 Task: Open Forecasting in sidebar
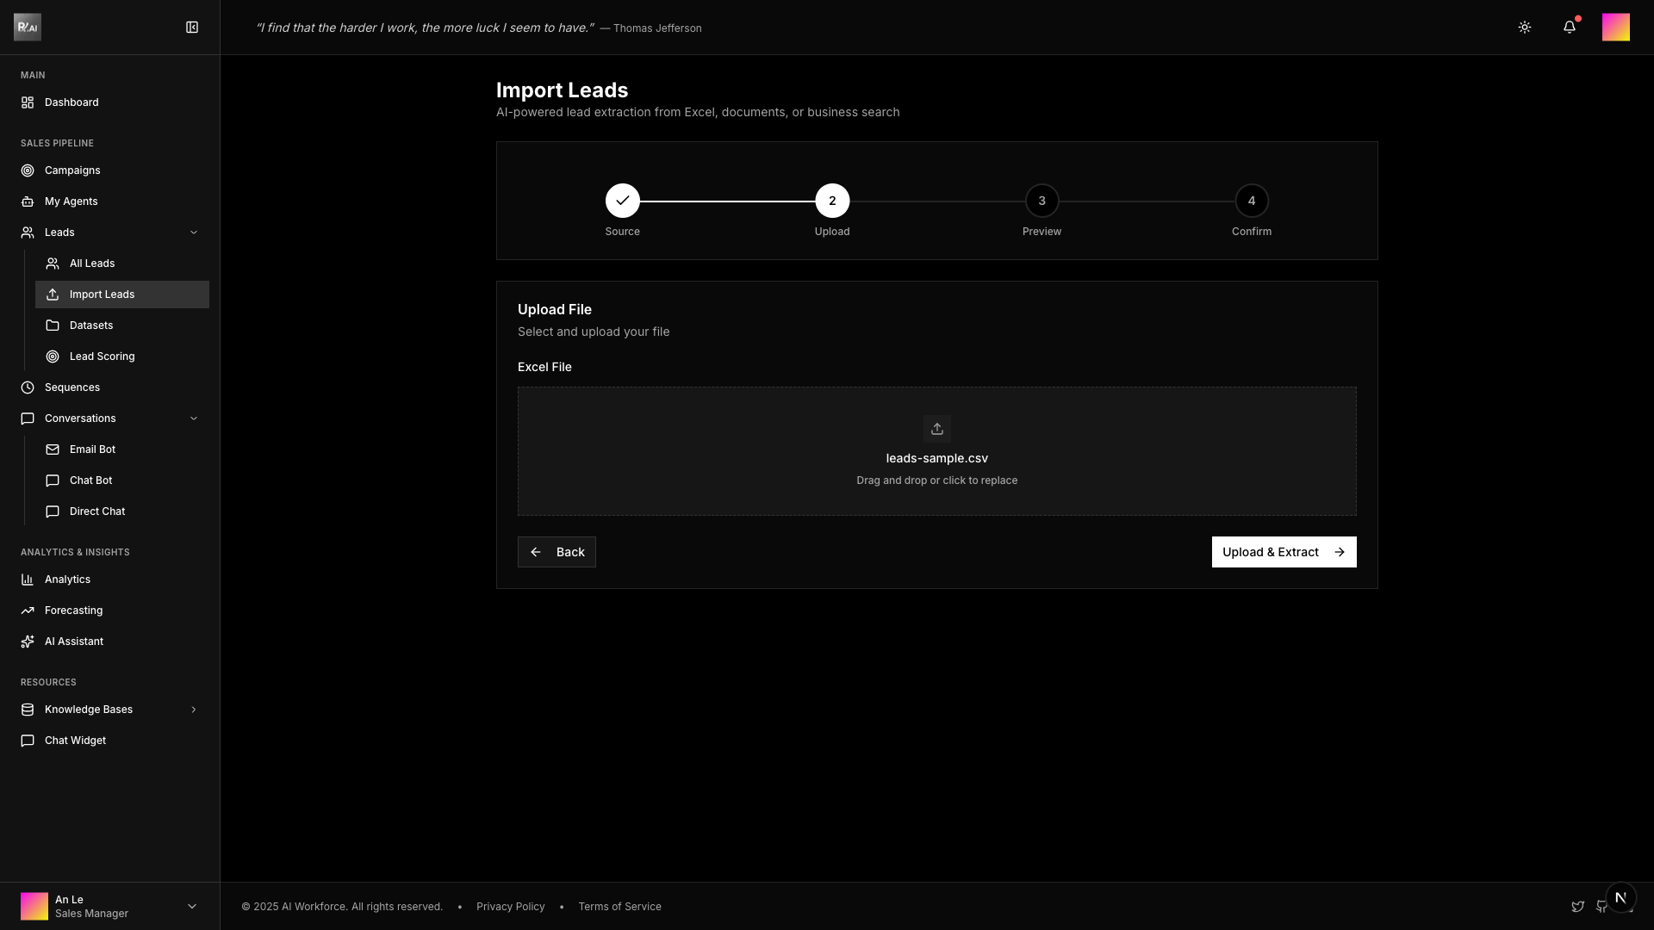[73, 611]
